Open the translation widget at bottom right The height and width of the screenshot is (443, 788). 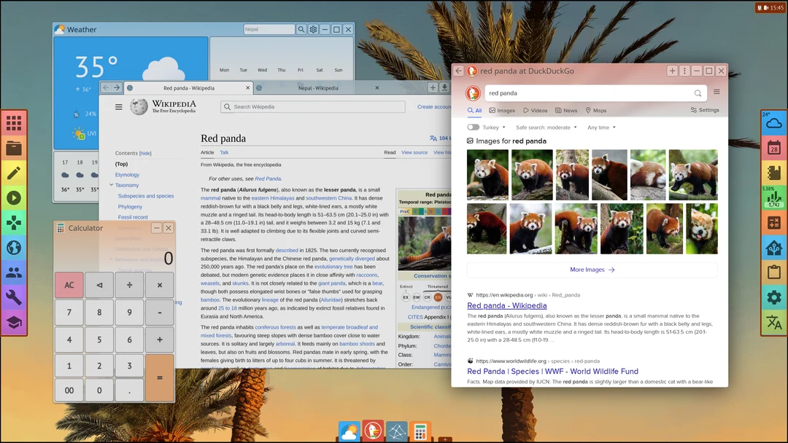tap(773, 321)
